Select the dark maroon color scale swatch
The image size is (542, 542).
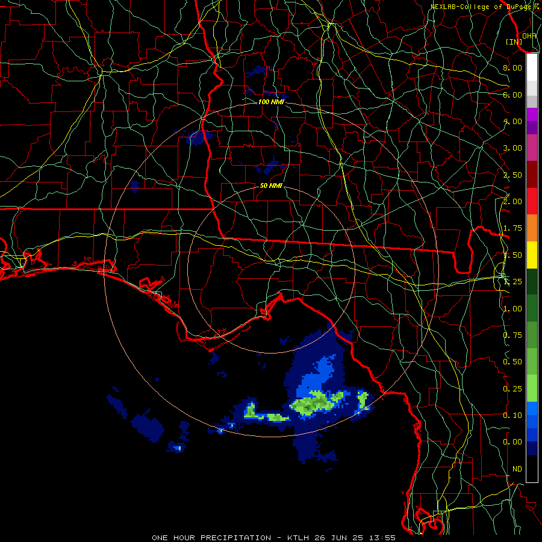coord(532,175)
